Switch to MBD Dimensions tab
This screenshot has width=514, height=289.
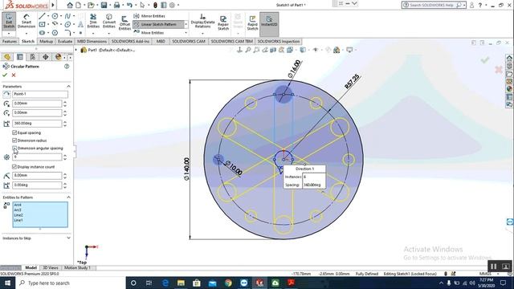point(92,41)
